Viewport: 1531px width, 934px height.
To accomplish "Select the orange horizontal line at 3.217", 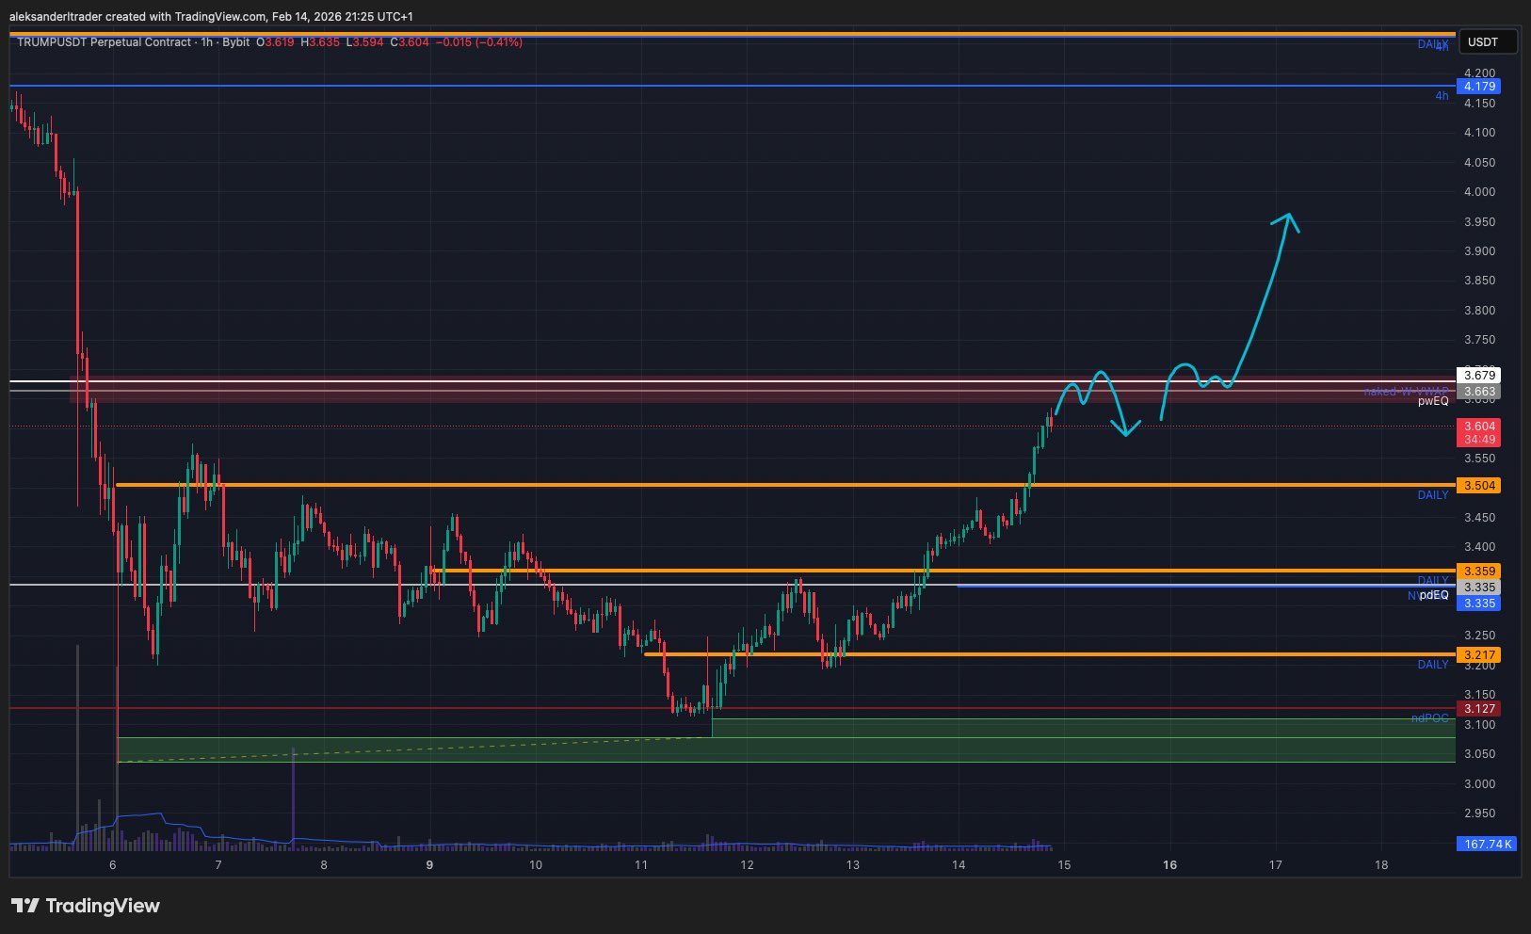I will (1050, 654).
